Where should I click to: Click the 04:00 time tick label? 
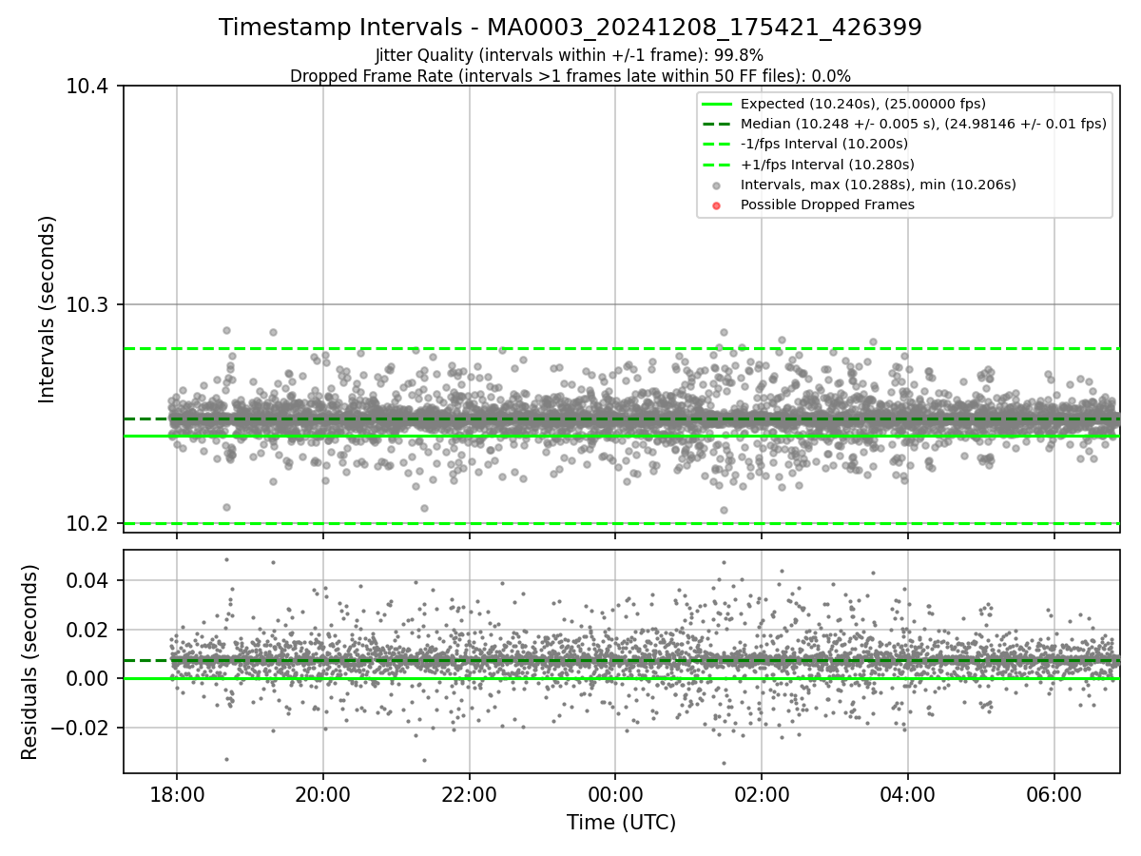coord(908,794)
